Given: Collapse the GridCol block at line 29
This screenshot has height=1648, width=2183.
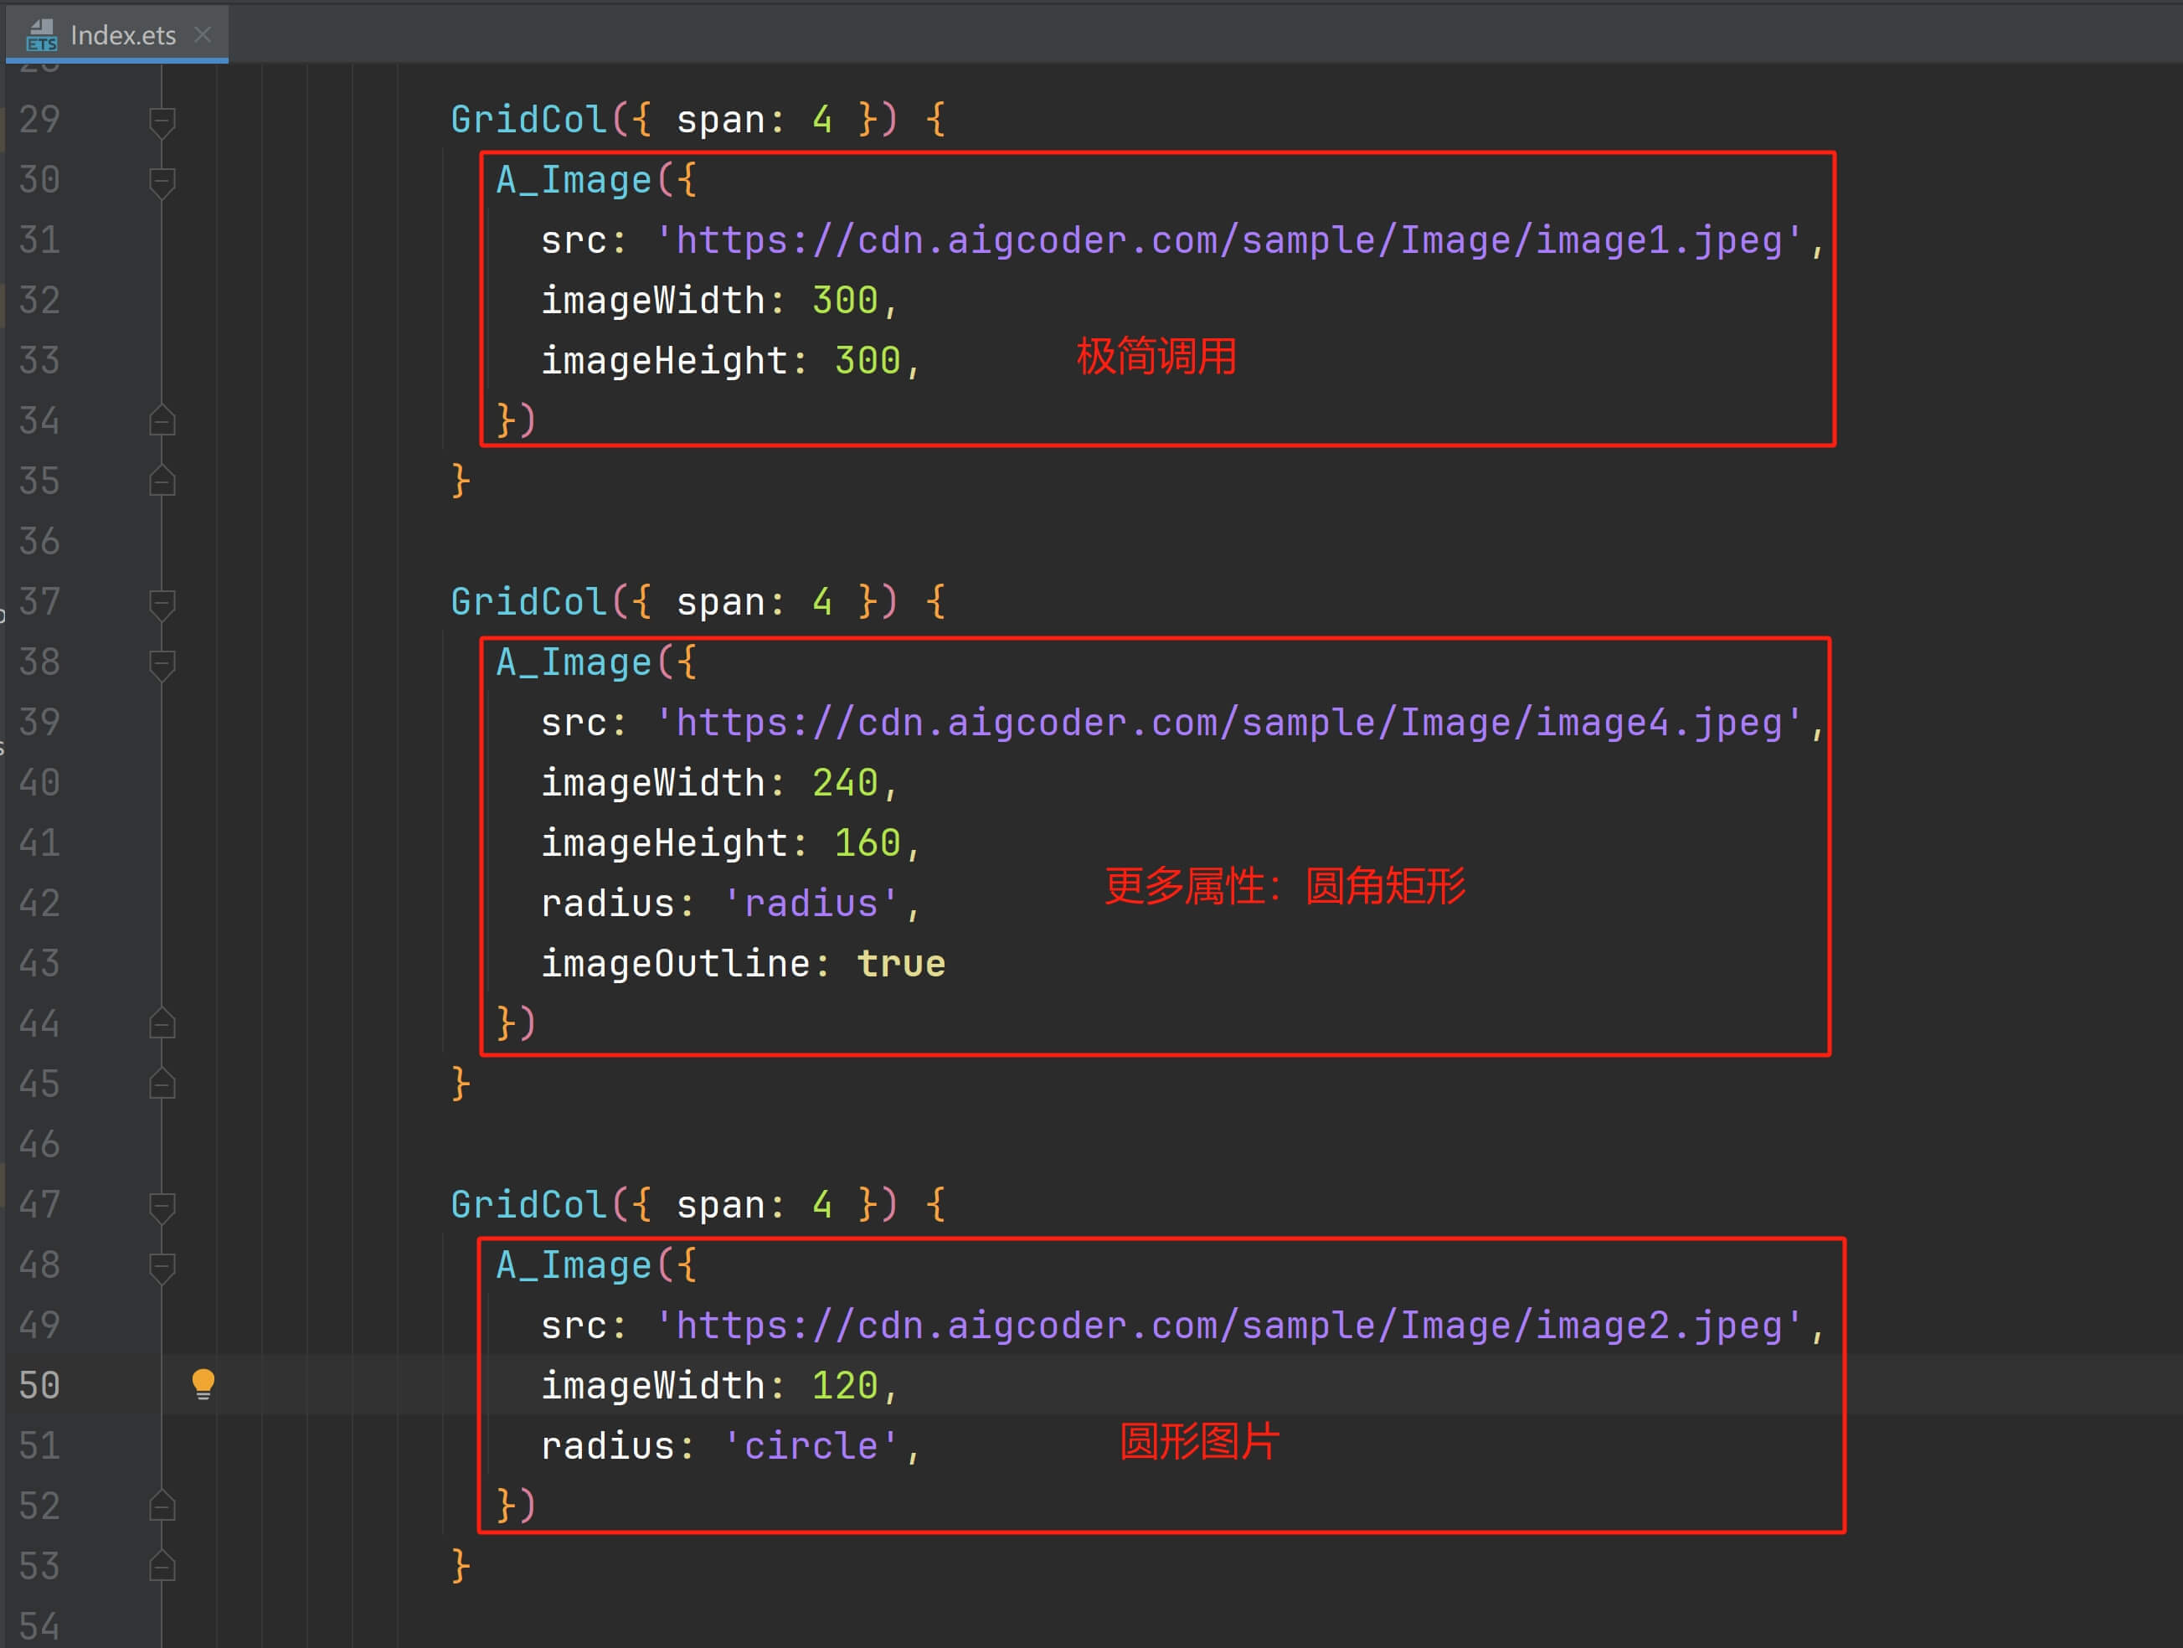Looking at the screenshot, I should click(x=162, y=121).
